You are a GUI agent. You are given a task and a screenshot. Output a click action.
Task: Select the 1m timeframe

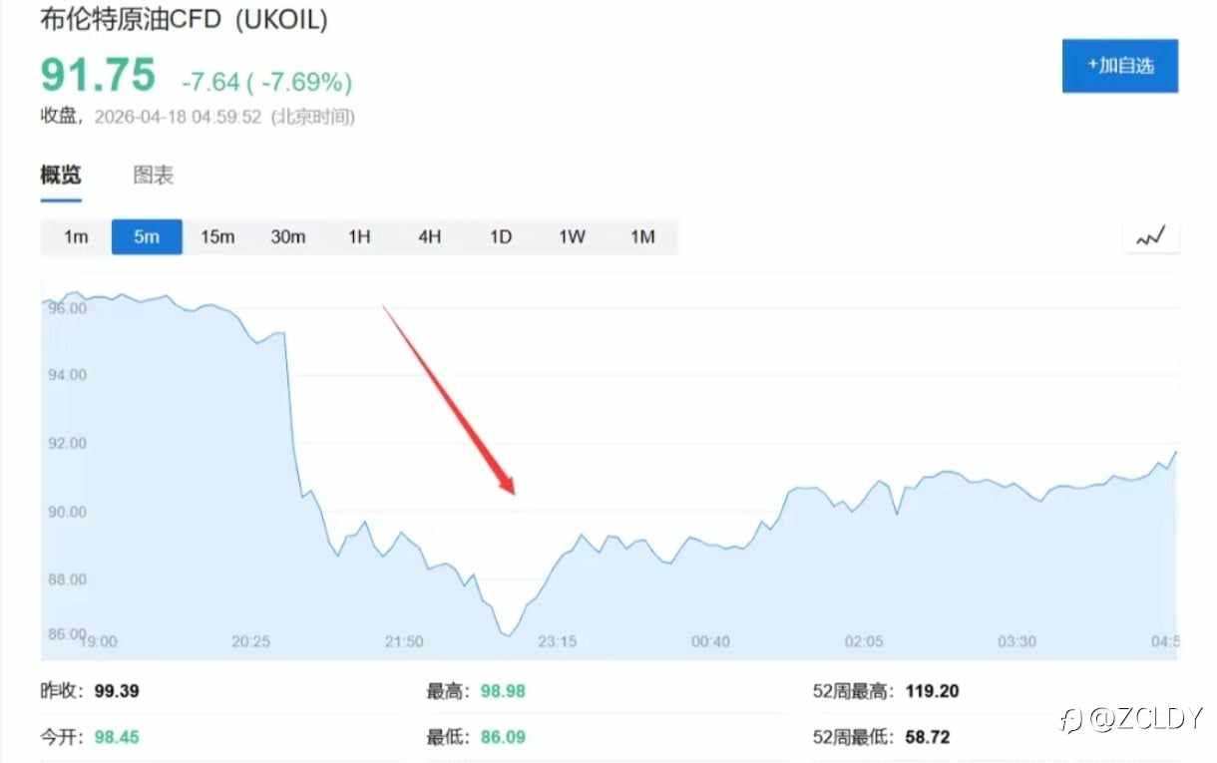pos(76,237)
